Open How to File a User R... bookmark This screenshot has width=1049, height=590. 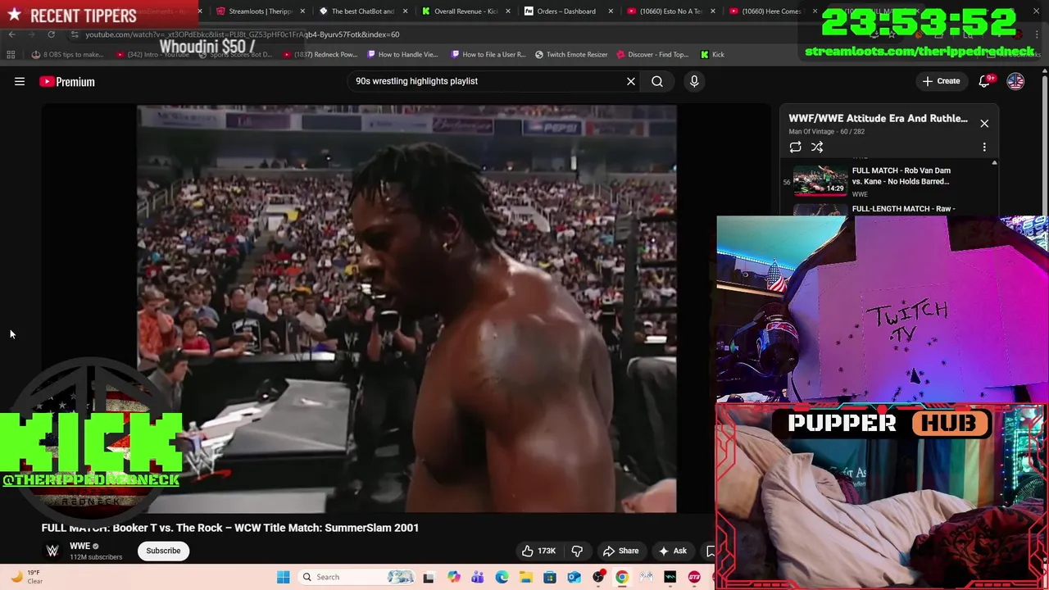(488, 55)
